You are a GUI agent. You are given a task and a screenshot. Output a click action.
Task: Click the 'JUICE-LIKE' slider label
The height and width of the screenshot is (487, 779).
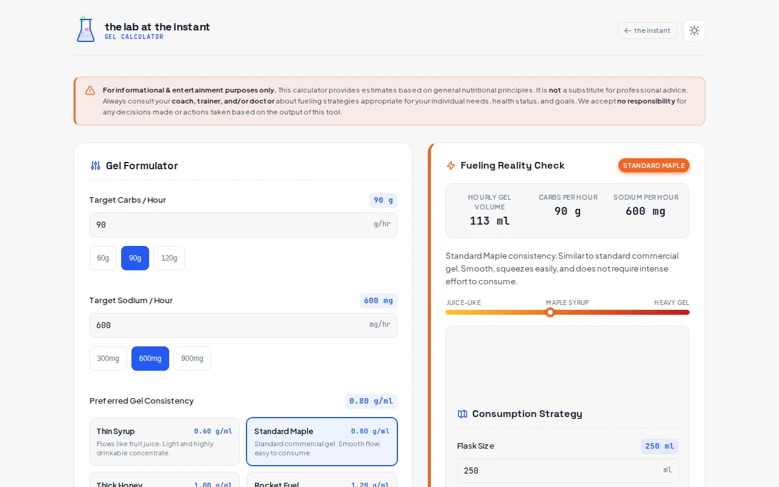[x=464, y=303]
